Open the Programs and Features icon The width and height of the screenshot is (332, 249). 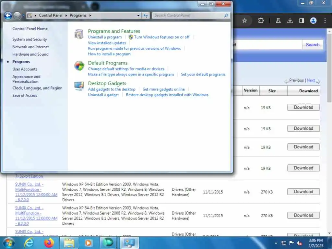pyautogui.click(x=79, y=34)
